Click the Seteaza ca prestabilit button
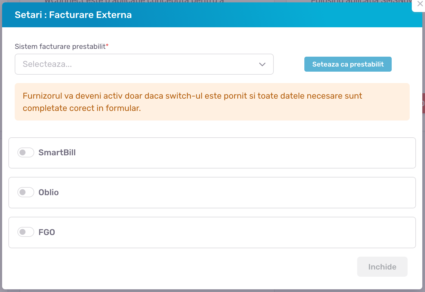Screen dimensions: 425x292 click(x=348, y=64)
